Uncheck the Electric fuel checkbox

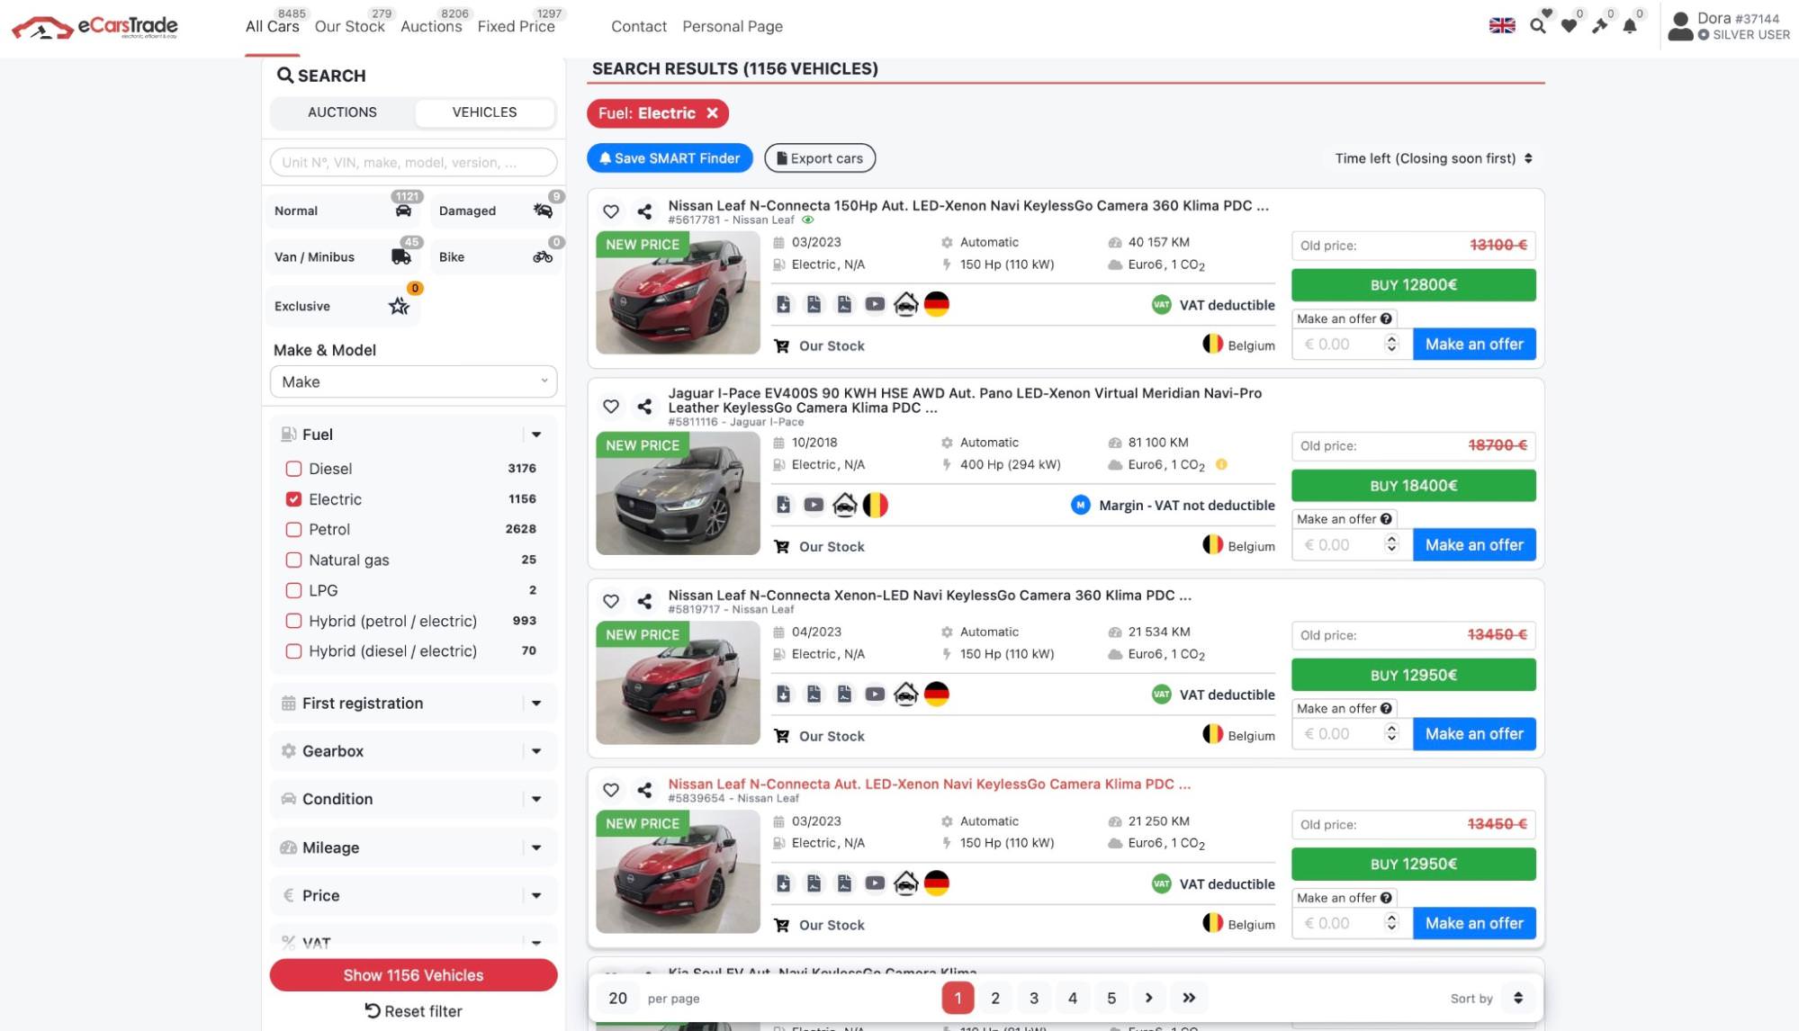[293, 499]
